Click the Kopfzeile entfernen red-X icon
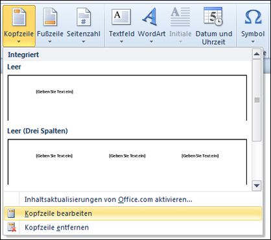 pos(12,228)
